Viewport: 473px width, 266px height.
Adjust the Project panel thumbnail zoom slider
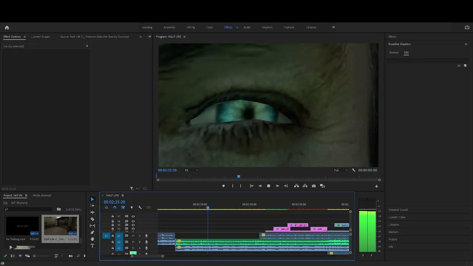coord(41,256)
